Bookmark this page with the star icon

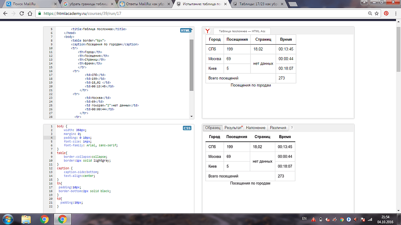click(377, 13)
